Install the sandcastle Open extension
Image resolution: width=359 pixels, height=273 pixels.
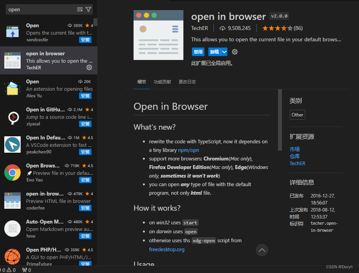(85, 40)
